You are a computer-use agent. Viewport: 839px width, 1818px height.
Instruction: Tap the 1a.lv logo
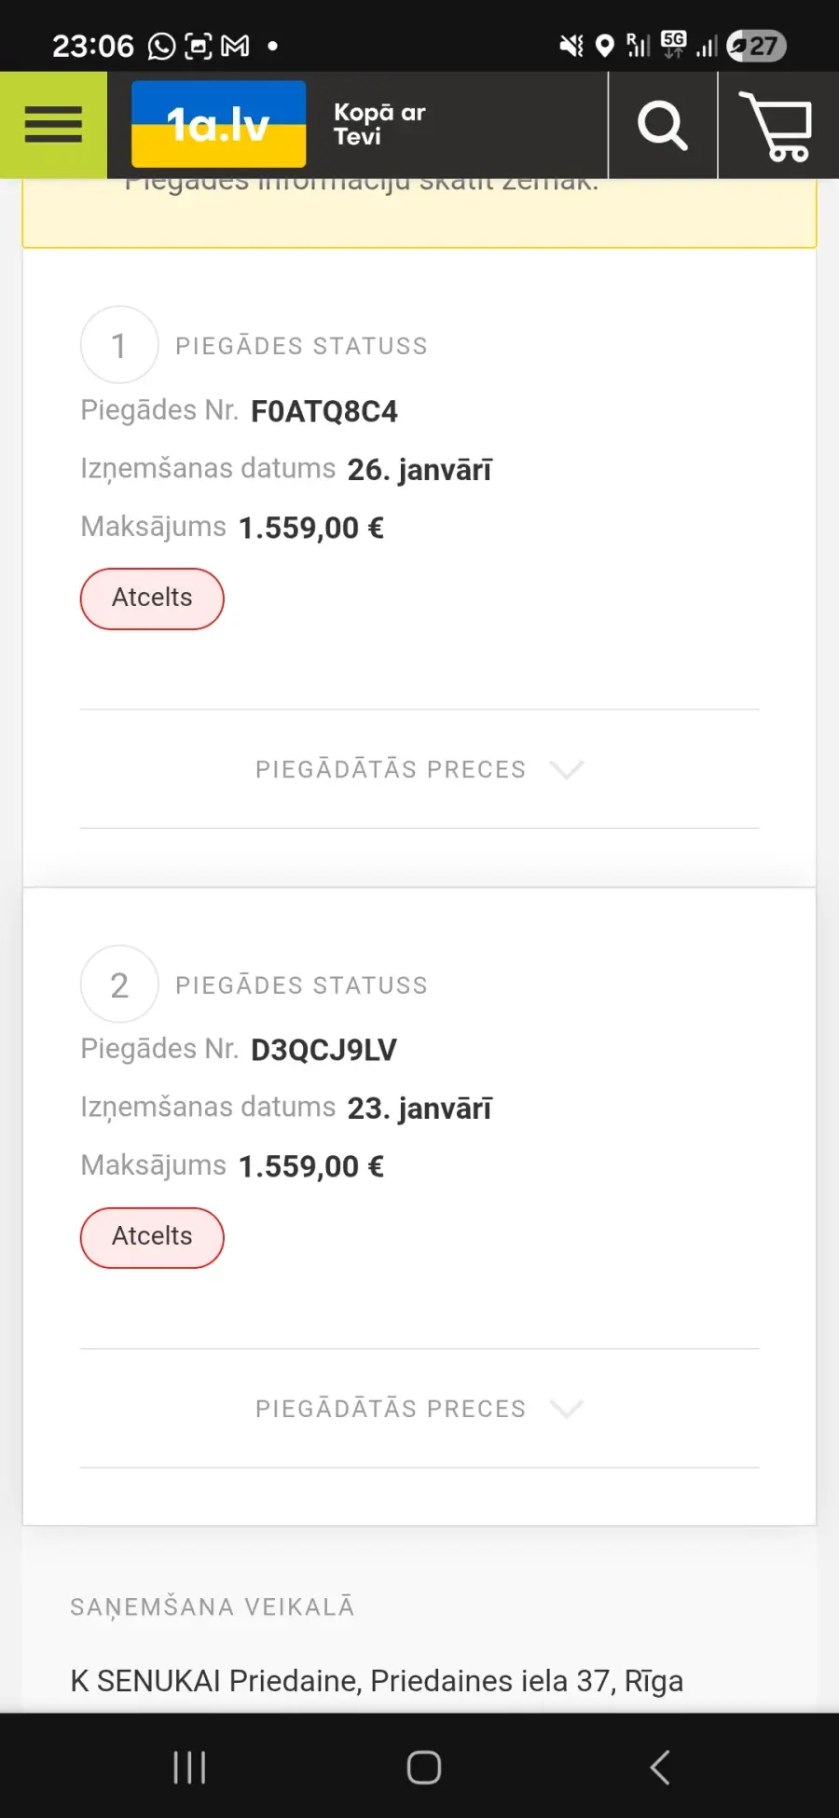218,125
